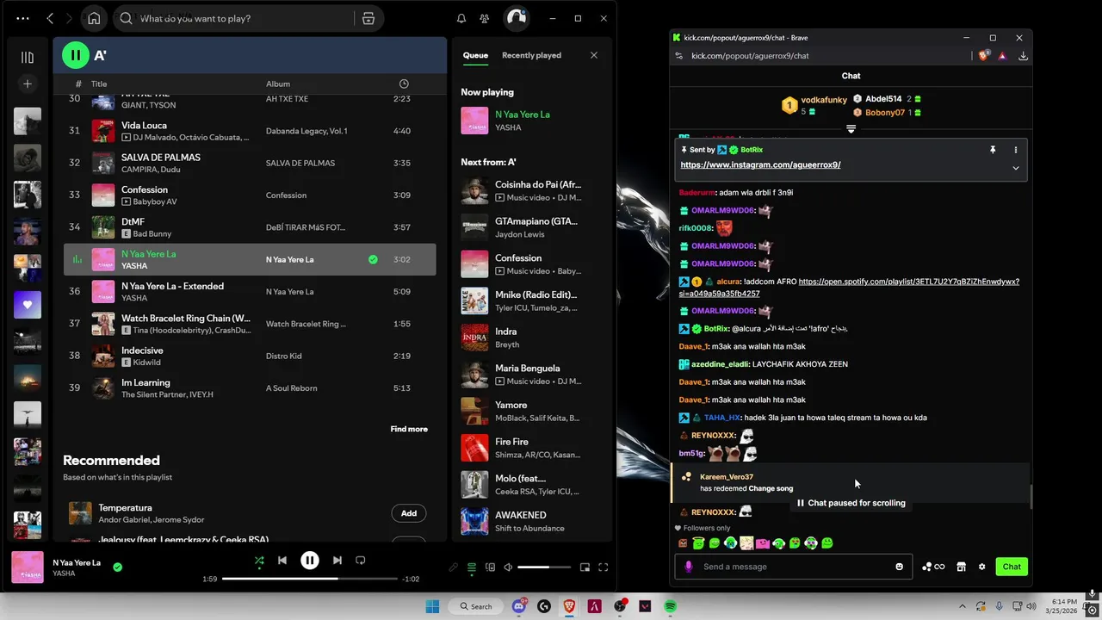Seek on the song progress bar
The height and width of the screenshot is (620, 1102).
310,579
